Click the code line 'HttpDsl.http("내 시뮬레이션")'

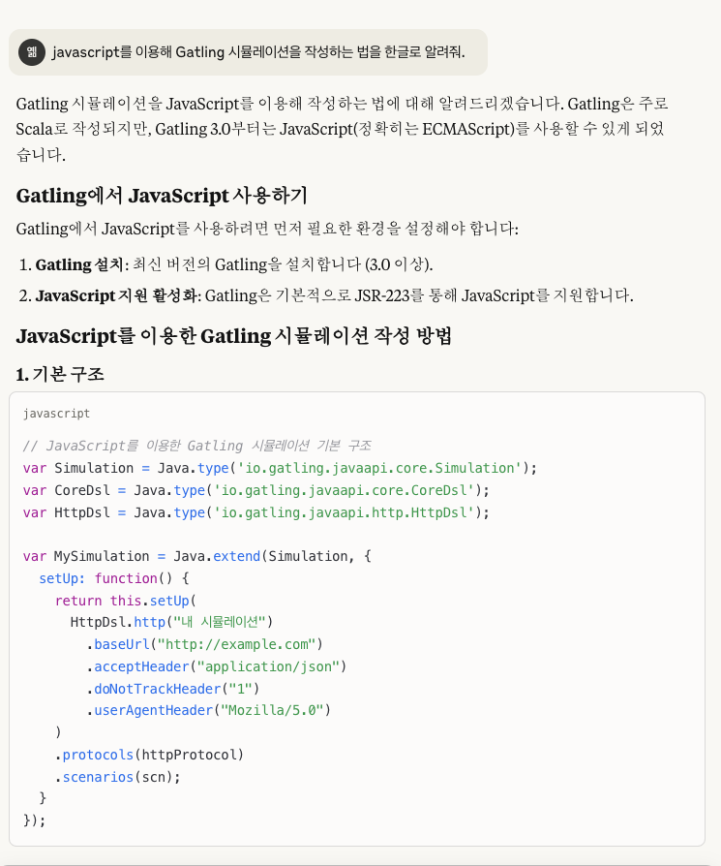[171, 623]
